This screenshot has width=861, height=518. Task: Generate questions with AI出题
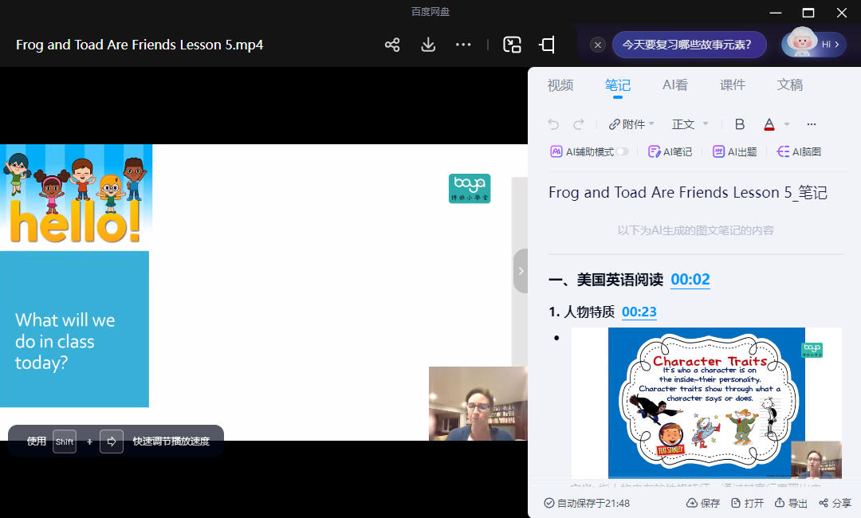click(734, 151)
